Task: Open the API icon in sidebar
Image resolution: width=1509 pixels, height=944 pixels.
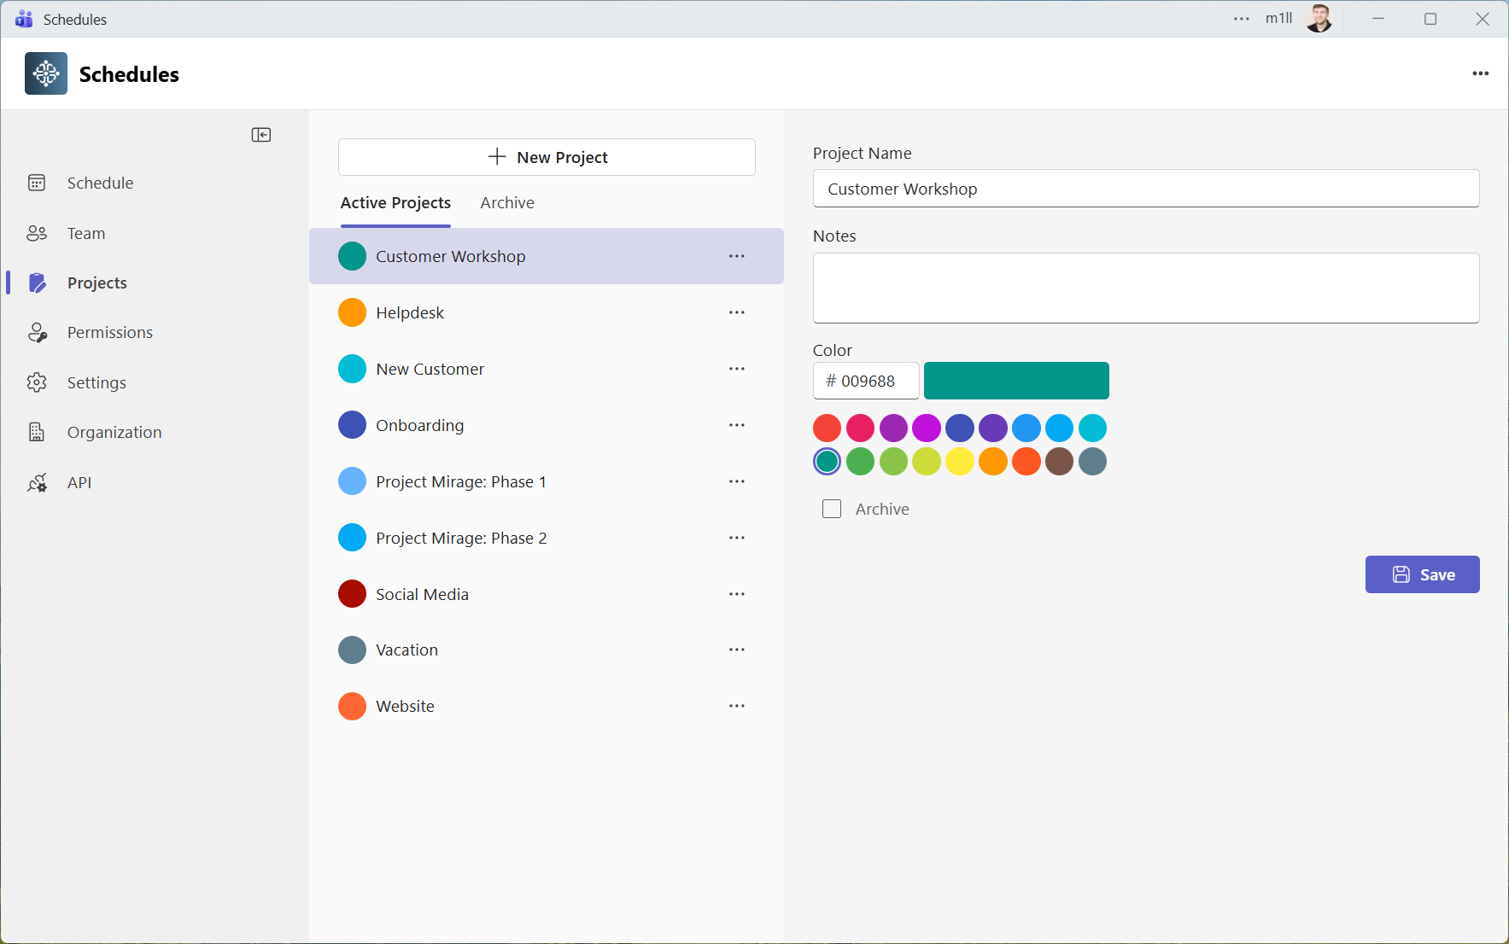Action: click(37, 483)
